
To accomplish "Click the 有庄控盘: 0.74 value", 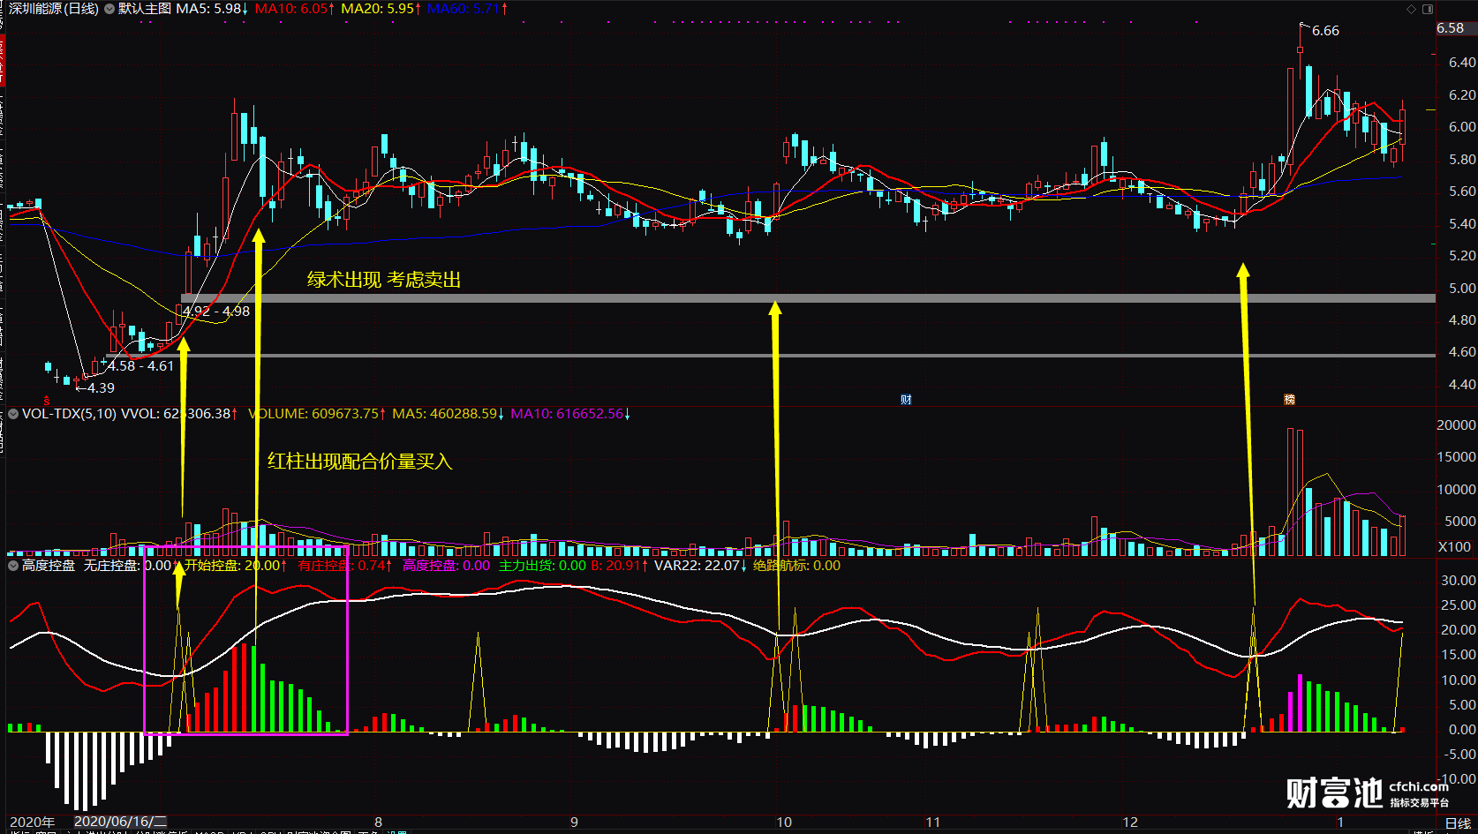I will click(x=344, y=566).
